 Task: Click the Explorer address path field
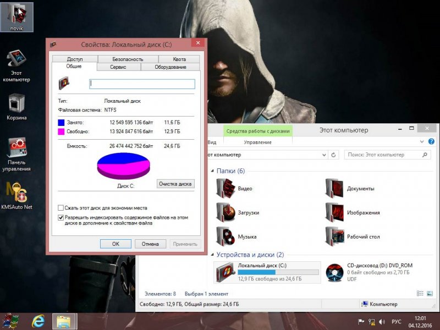pos(267,155)
